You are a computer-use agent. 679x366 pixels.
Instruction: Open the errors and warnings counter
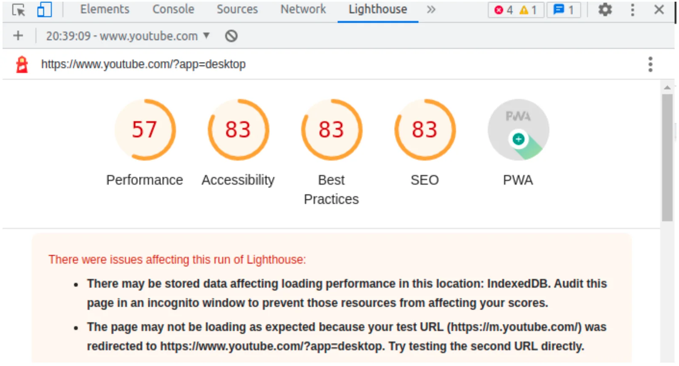[516, 10]
